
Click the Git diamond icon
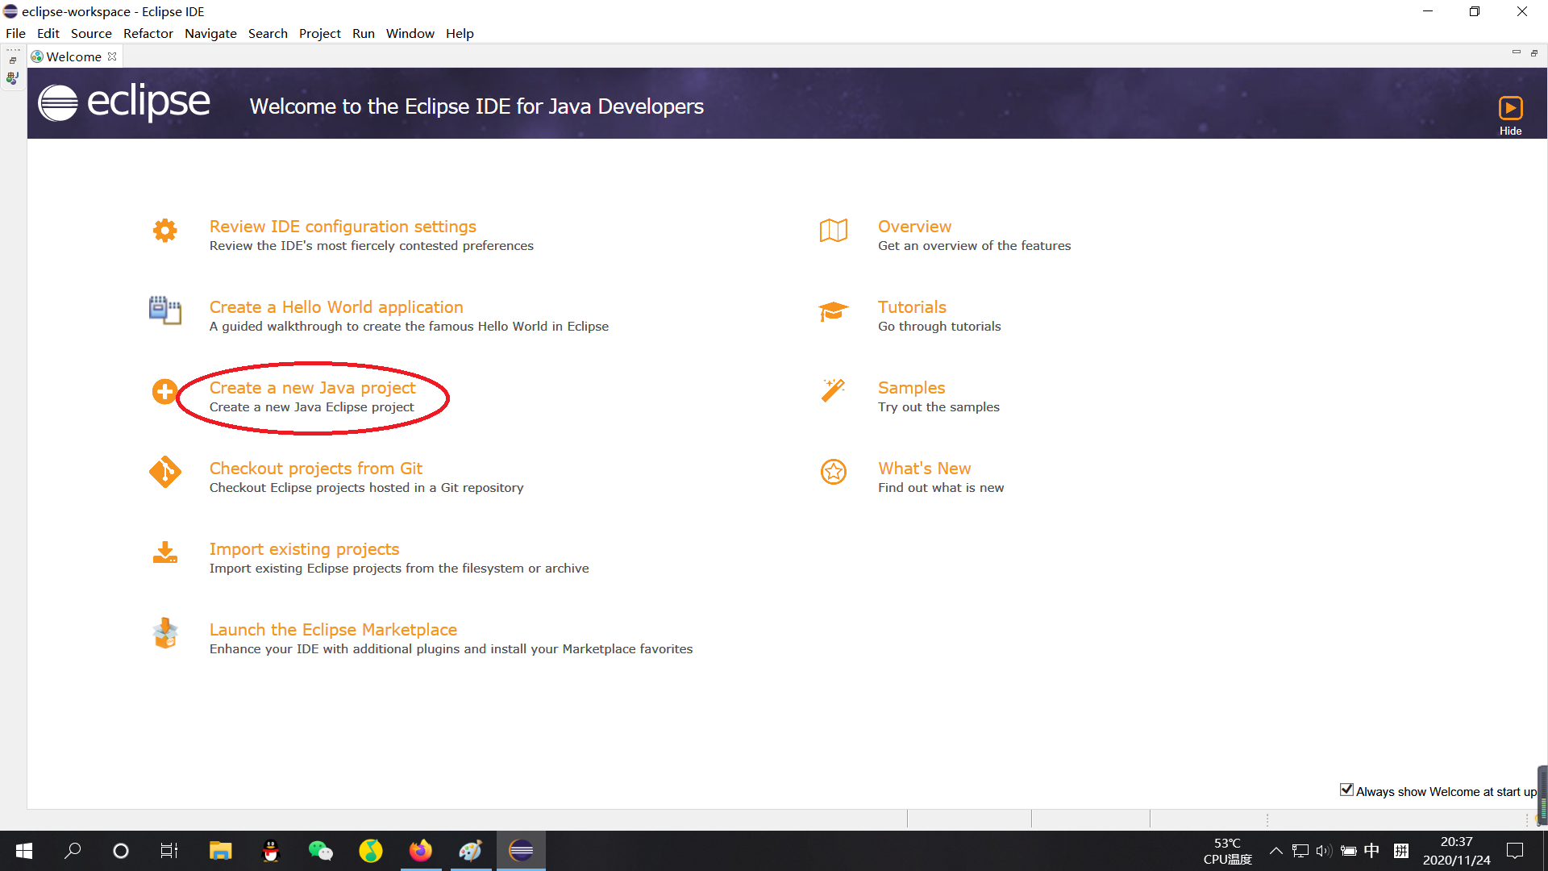164,472
